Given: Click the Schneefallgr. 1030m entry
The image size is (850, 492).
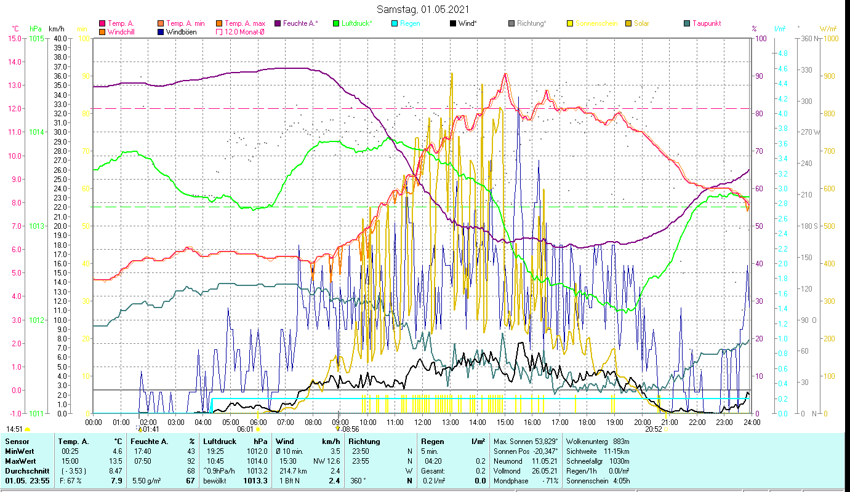Looking at the screenshot, I should coord(598,461).
